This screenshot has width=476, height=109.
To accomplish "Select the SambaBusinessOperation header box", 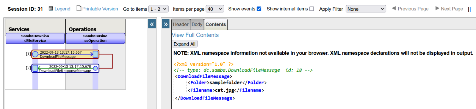I will tap(95, 38).
